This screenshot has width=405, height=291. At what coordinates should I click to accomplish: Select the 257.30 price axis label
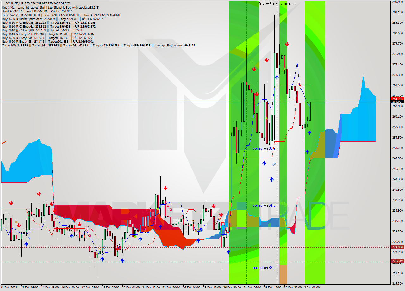coord(397,127)
